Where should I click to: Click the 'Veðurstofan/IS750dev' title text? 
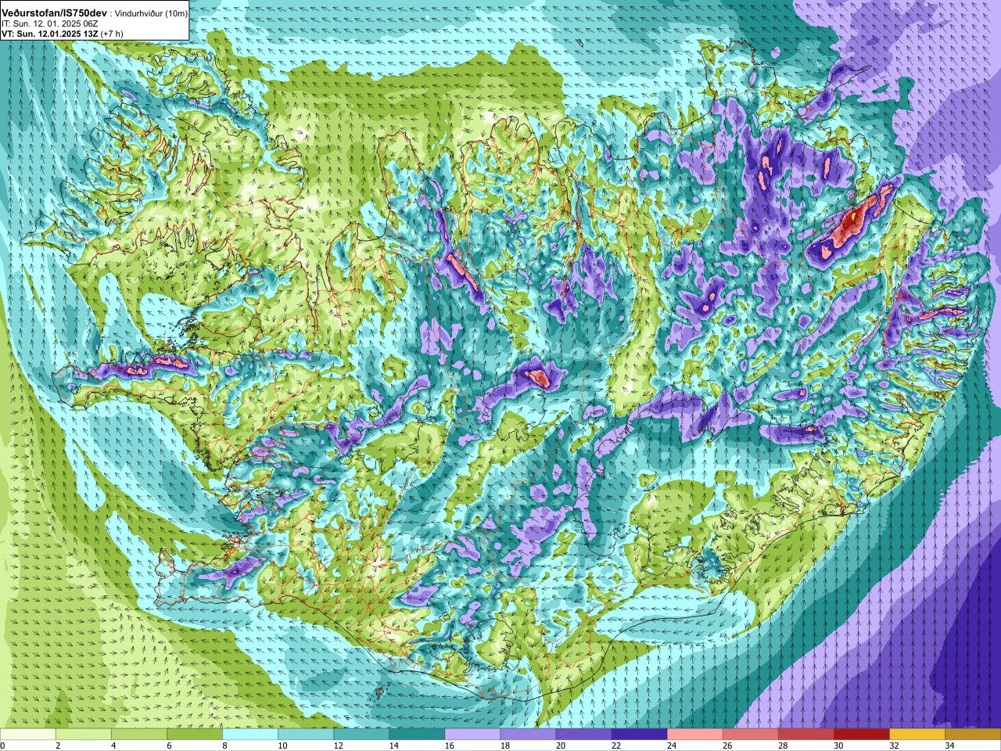[55, 13]
